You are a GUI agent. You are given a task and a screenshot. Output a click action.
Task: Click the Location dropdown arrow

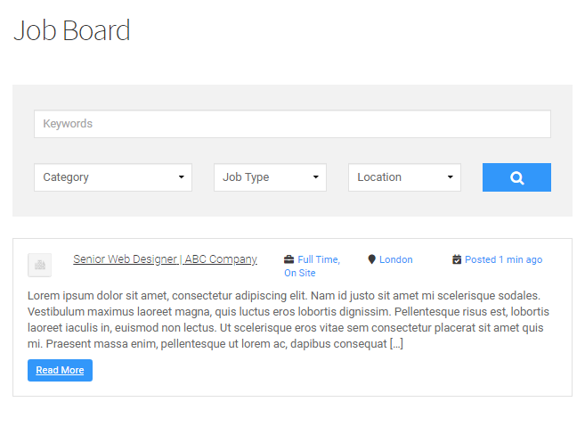coord(451,177)
